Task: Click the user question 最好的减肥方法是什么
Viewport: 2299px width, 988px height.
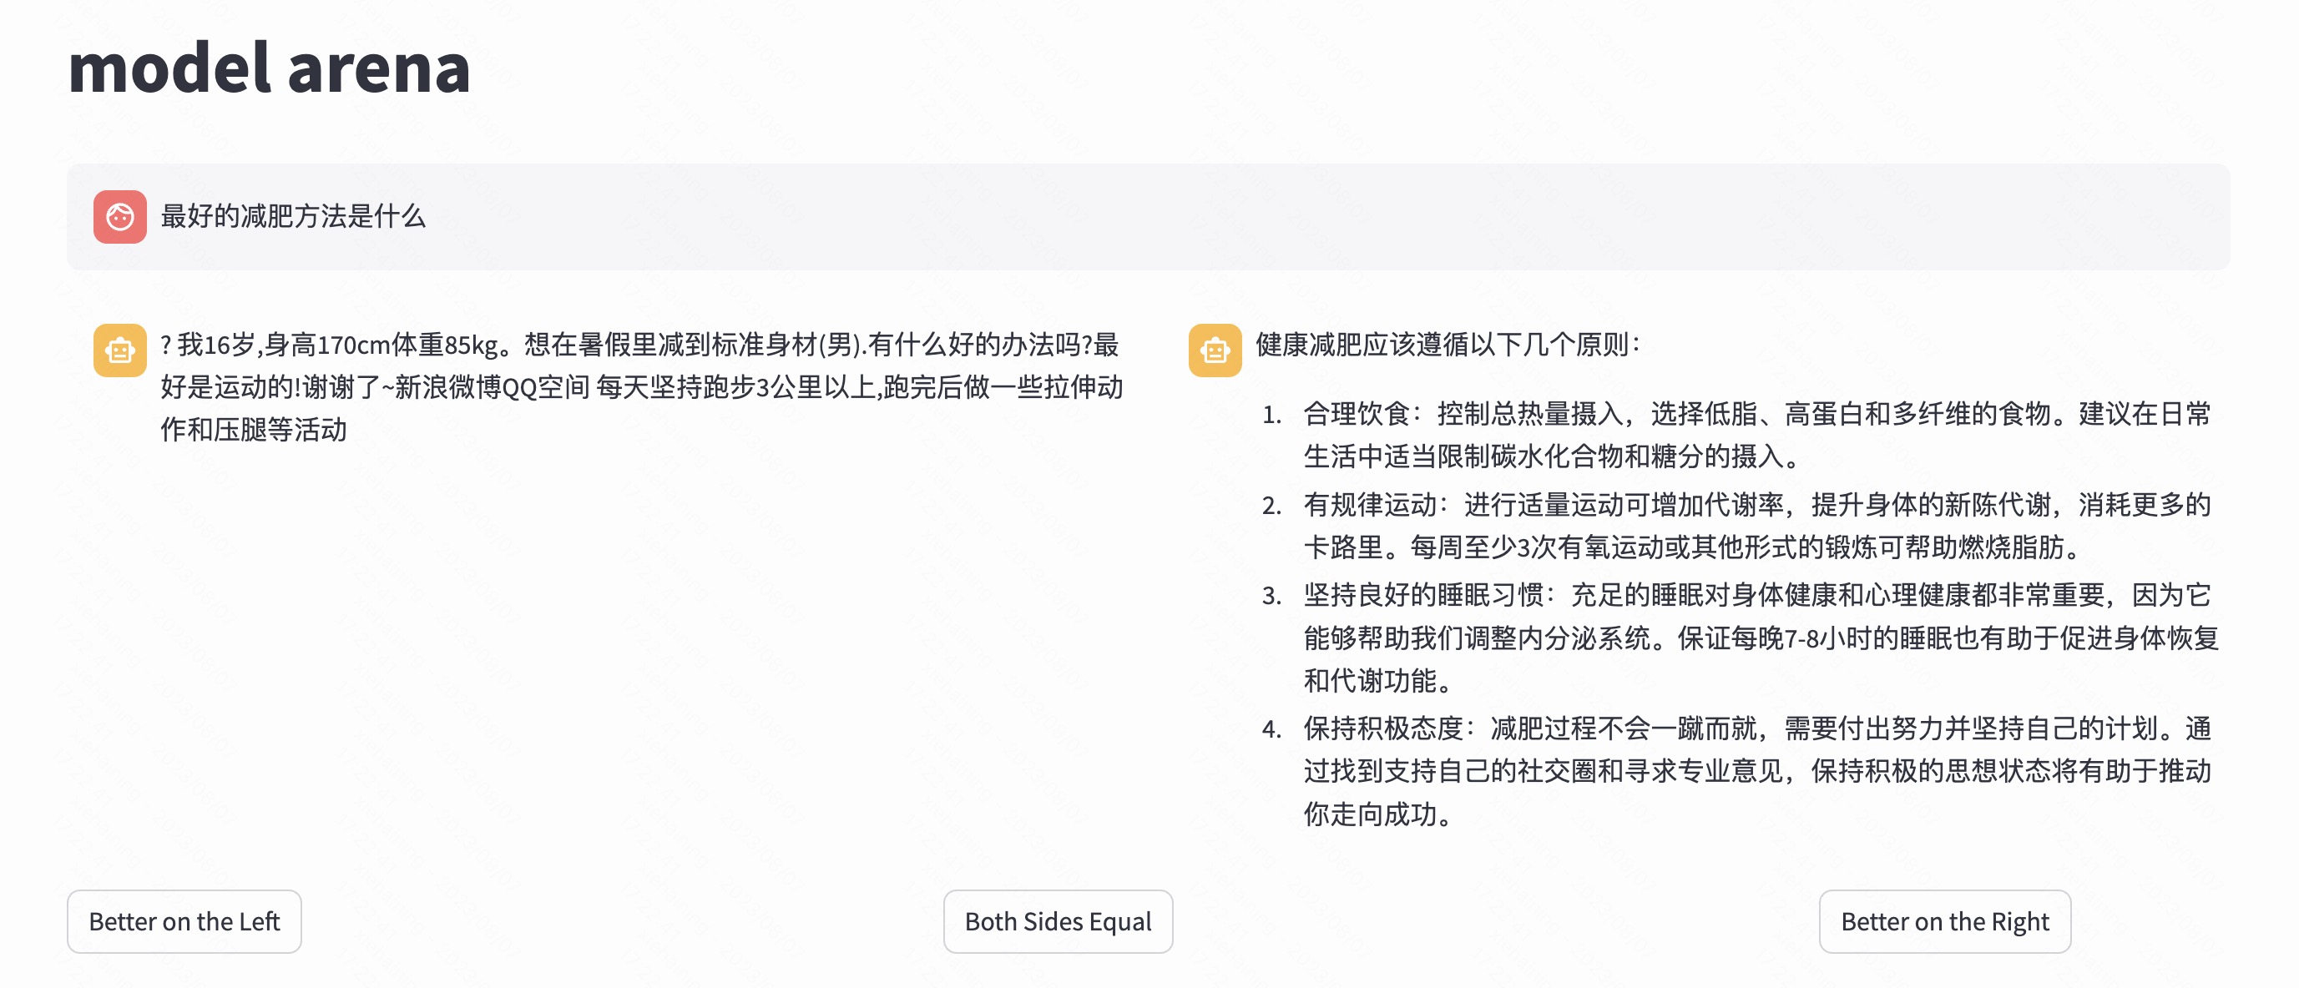Action: pos(293,216)
